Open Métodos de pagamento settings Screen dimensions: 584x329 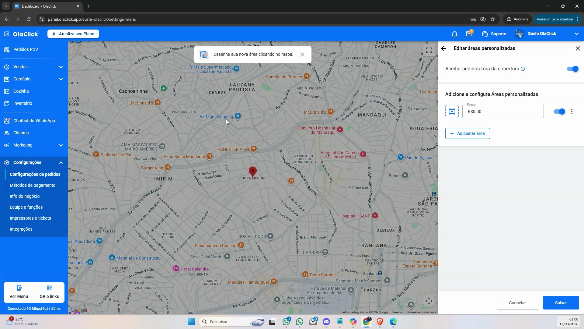pyautogui.click(x=33, y=185)
